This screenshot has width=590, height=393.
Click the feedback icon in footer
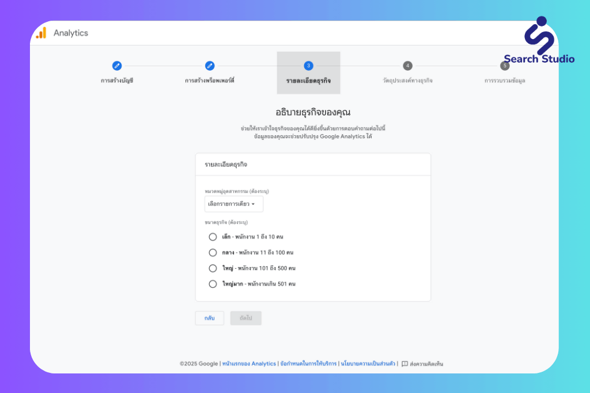[x=404, y=364]
